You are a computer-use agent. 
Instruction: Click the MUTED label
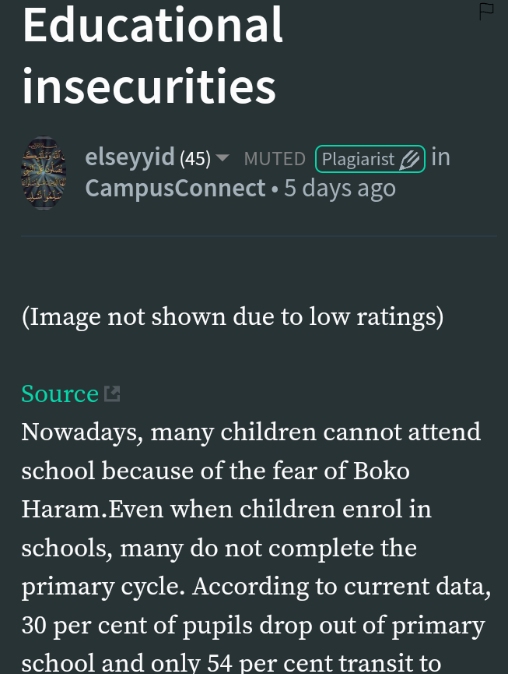pos(275,159)
